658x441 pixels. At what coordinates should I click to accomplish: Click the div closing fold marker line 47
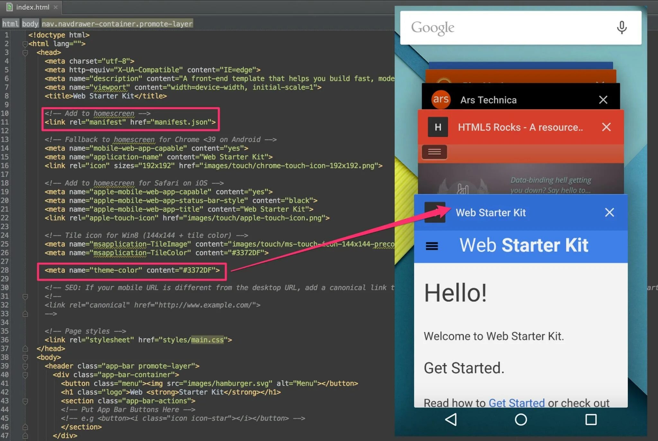tap(25, 436)
